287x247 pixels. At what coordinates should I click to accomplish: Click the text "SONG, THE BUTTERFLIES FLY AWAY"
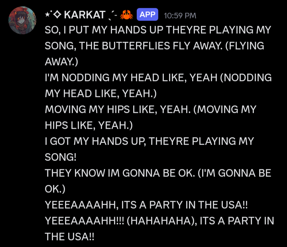pyautogui.click(x=134, y=46)
